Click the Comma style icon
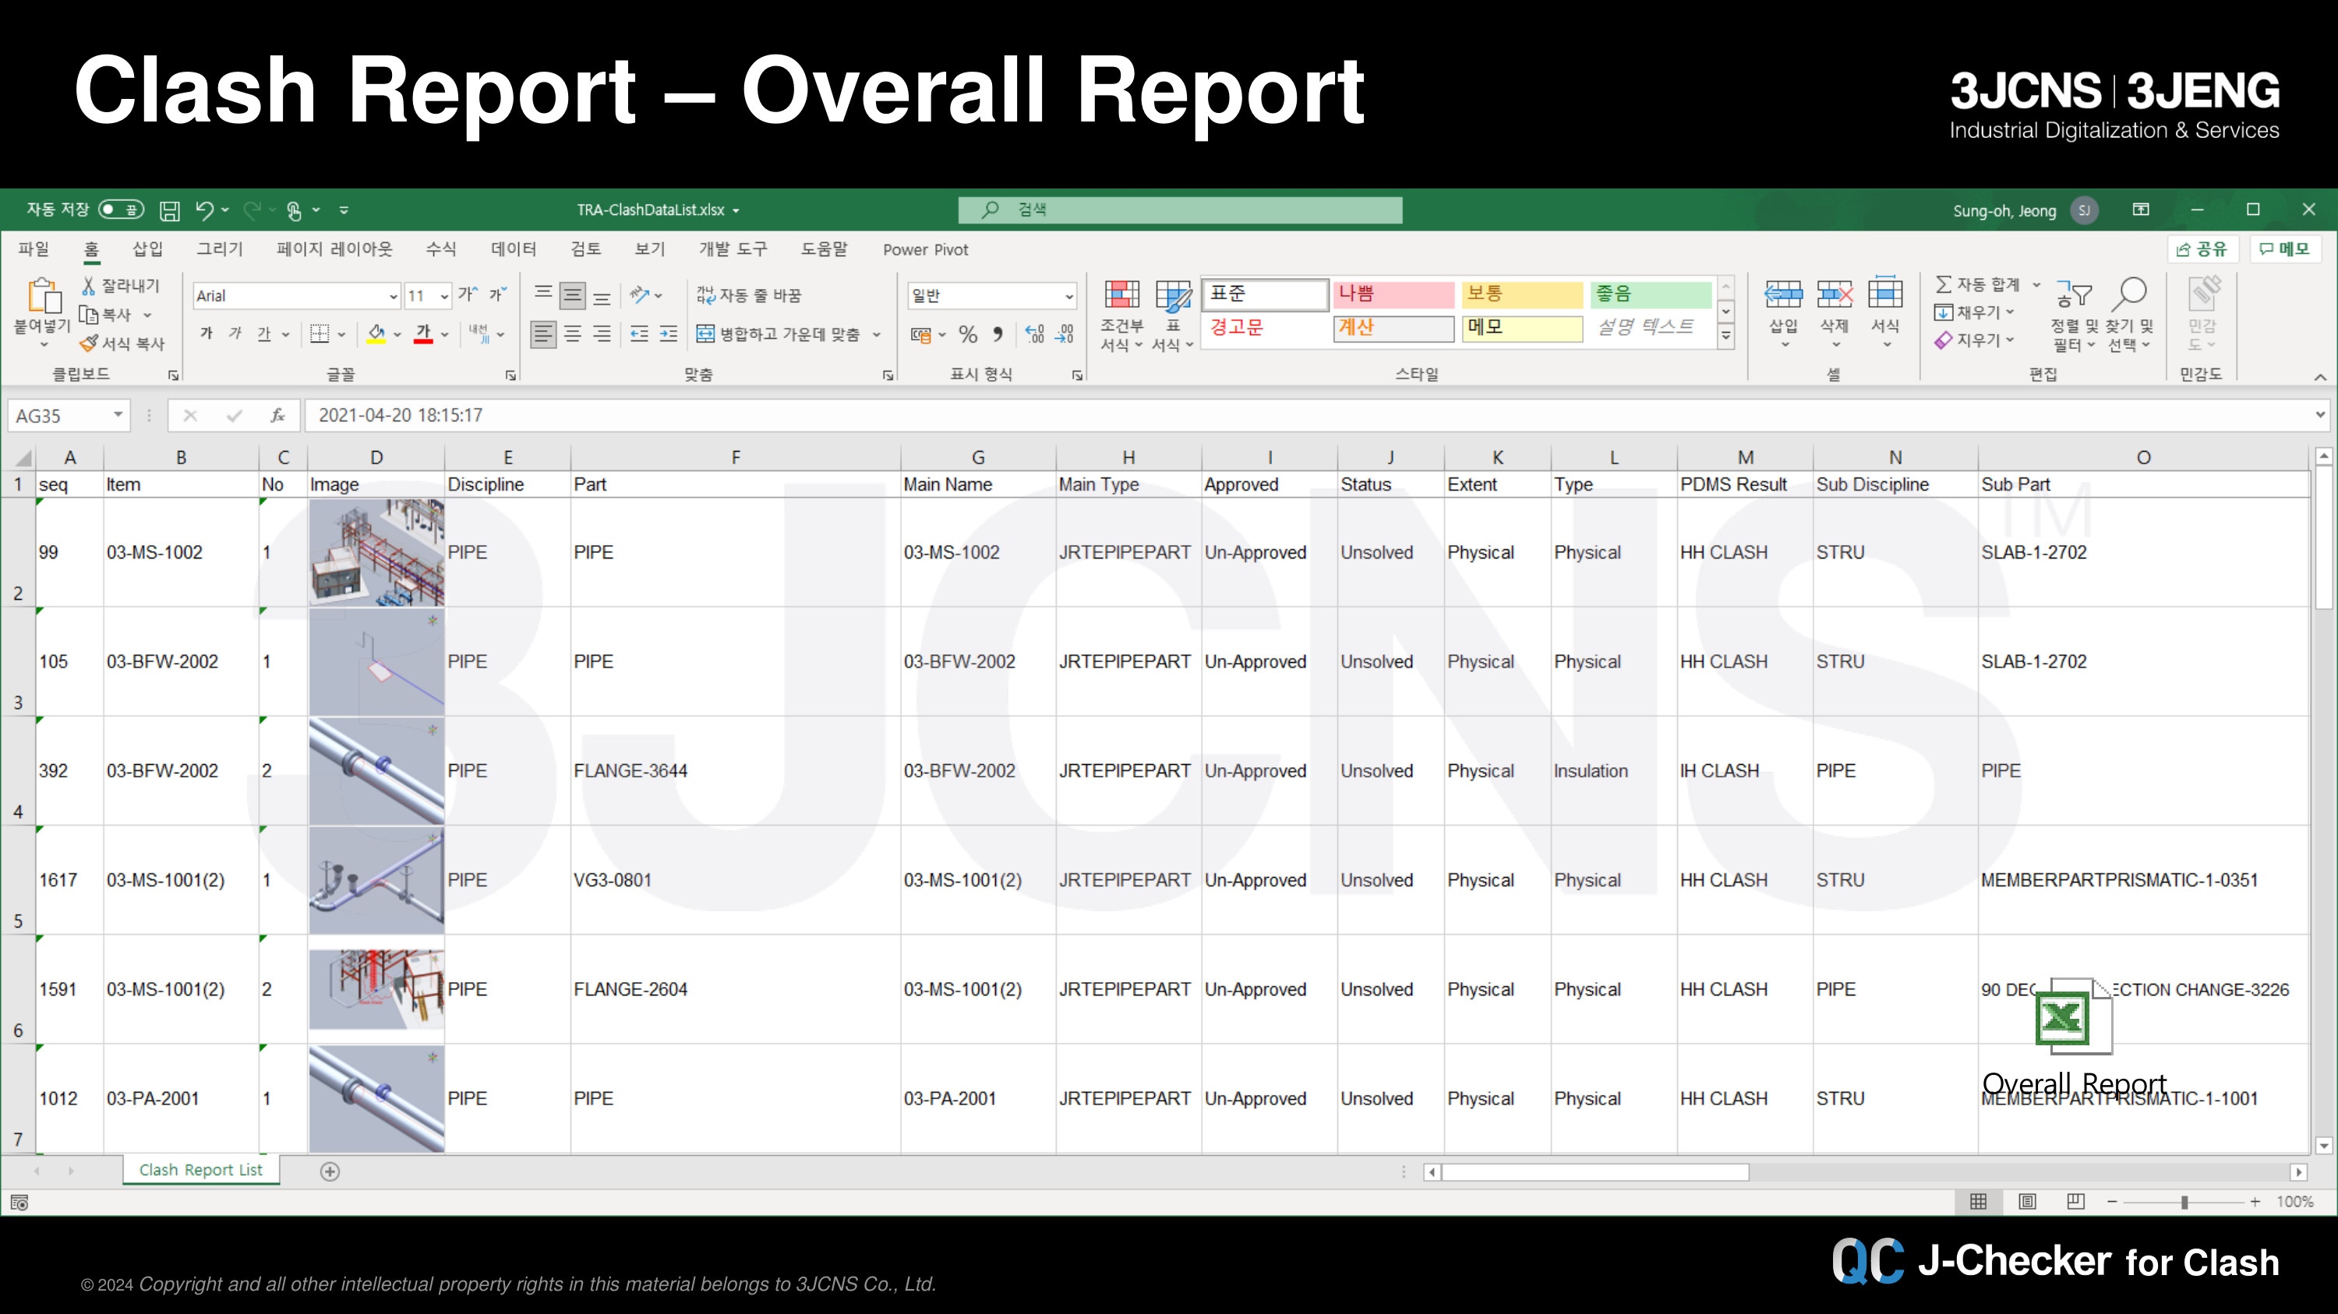This screenshot has width=2338, height=1314. 998,335
